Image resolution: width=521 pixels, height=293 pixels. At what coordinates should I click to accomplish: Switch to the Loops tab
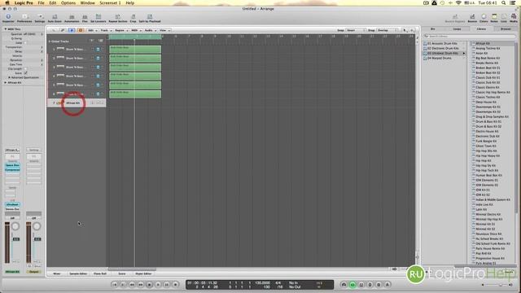[458, 29]
